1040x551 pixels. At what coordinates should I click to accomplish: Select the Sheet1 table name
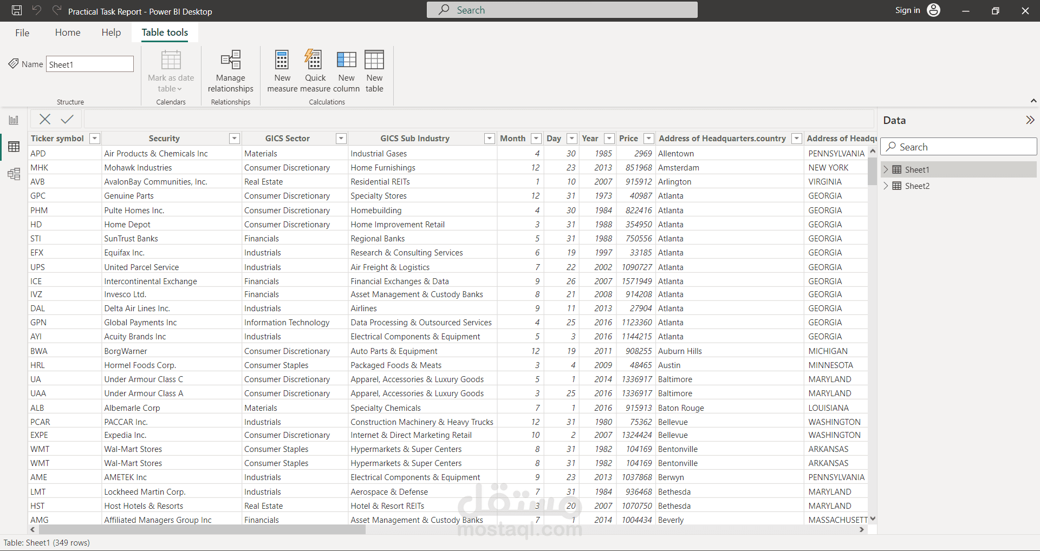pyautogui.click(x=917, y=169)
